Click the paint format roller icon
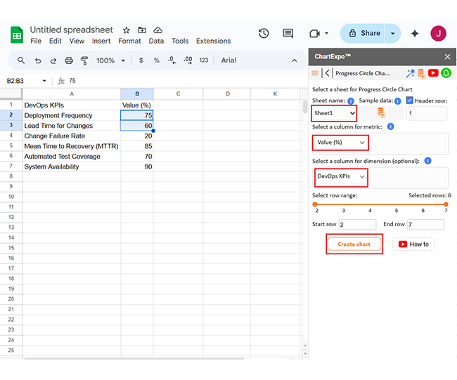The height and width of the screenshot is (380, 457). [84, 60]
